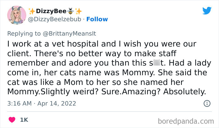The height and width of the screenshot is (128, 219).
Task: View the 1K likes count
Action: (x=24, y=120)
